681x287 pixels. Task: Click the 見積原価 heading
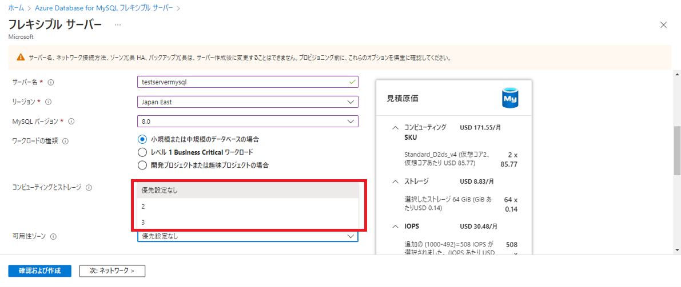pyautogui.click(x=402, y=98)
